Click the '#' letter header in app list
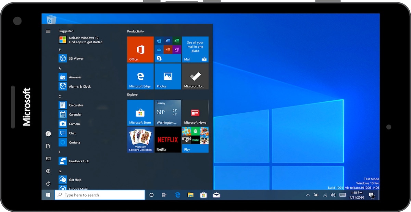 point(60,50)
